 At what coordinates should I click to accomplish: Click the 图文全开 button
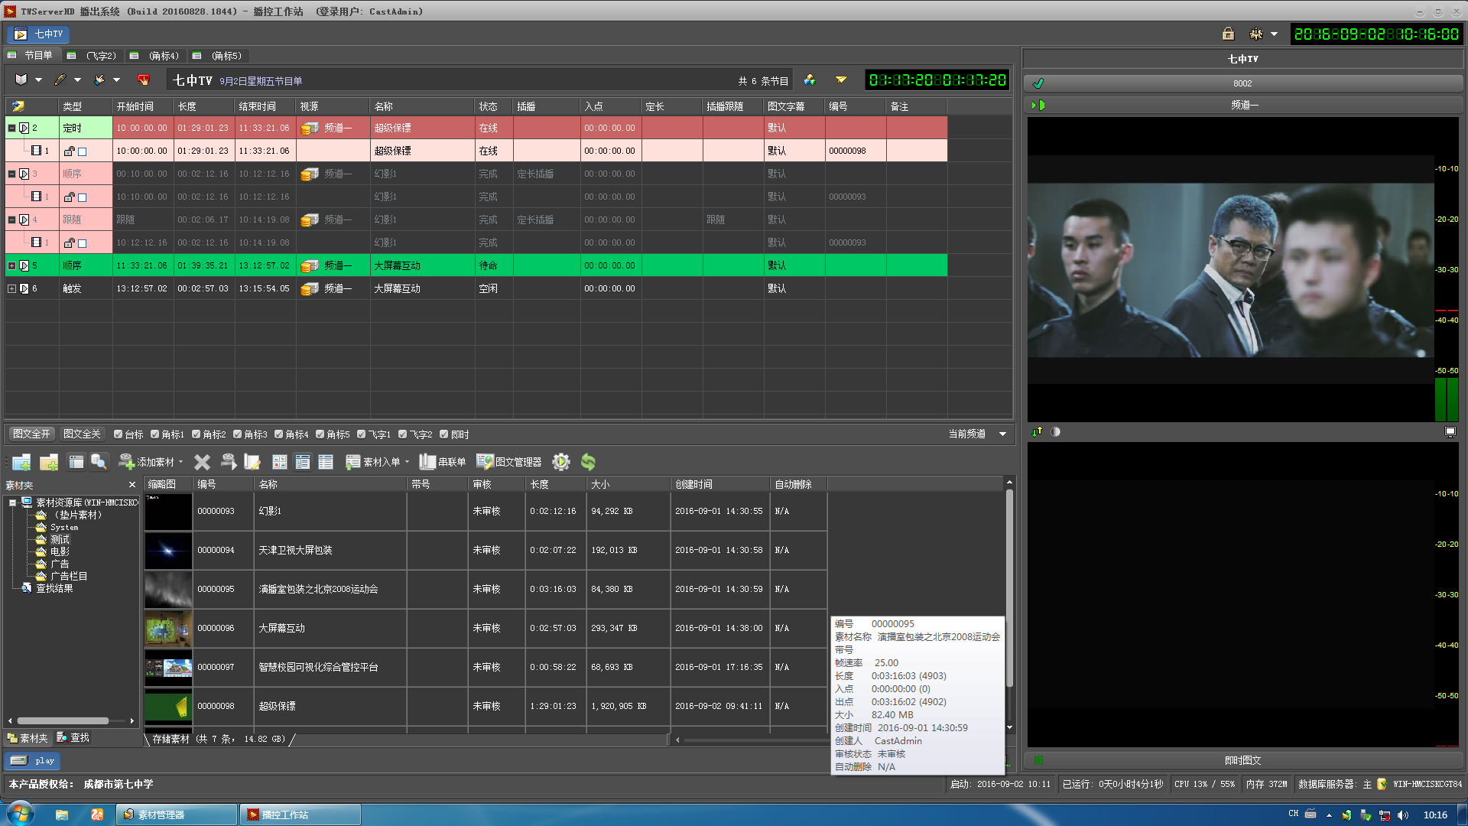click(31, 434)
